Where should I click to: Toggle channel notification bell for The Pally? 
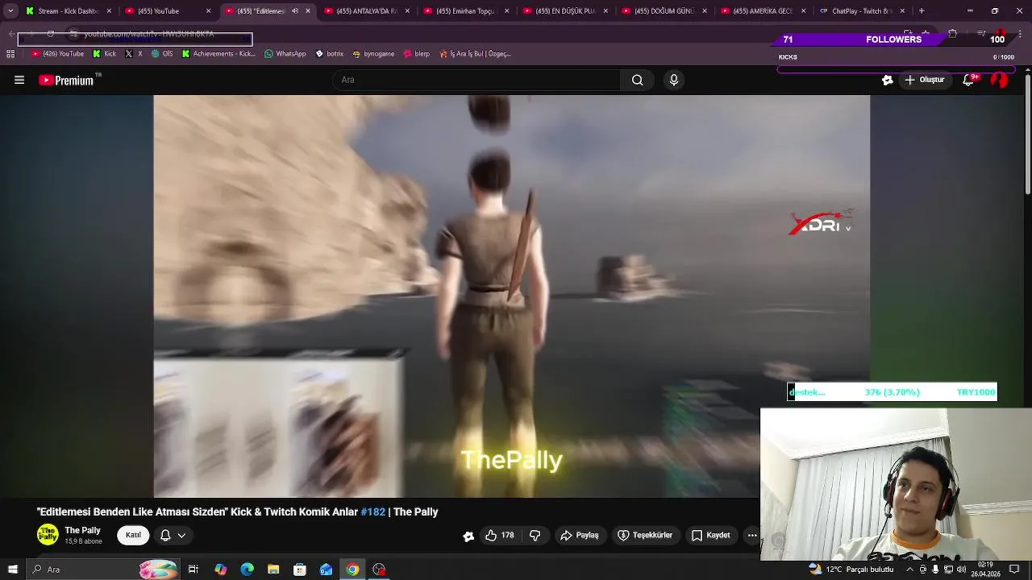[x=165, y=535]
